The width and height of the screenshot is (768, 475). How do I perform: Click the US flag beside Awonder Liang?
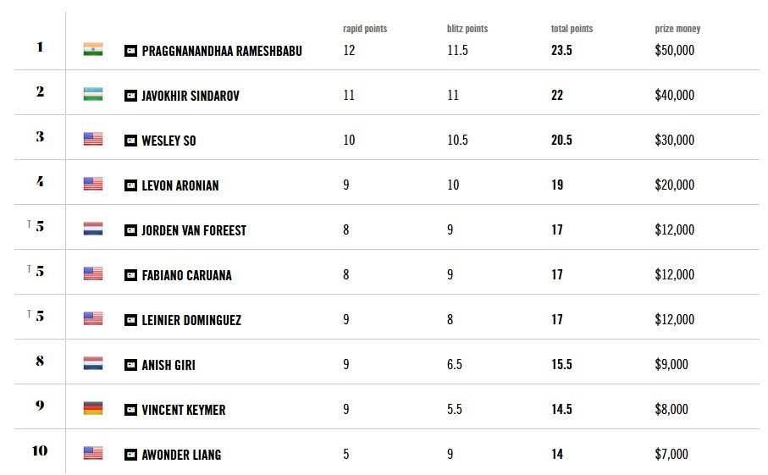click(93, 453)
